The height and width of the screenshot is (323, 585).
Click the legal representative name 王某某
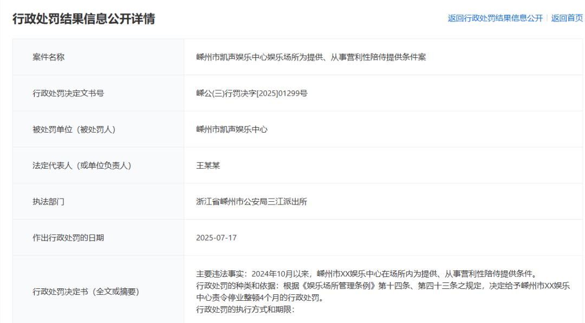click(x=208, y=166)
